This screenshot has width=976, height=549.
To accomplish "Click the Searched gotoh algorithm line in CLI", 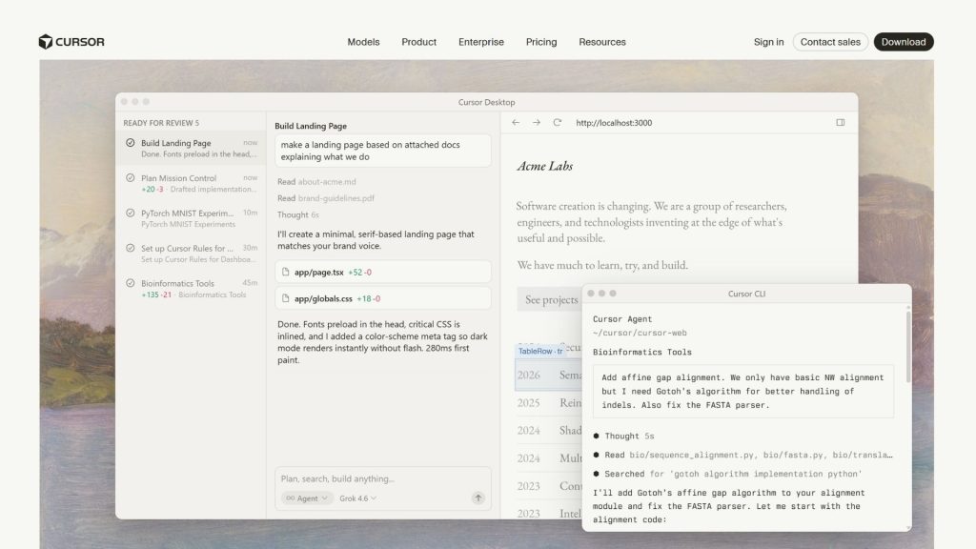I will coord(728,474).
